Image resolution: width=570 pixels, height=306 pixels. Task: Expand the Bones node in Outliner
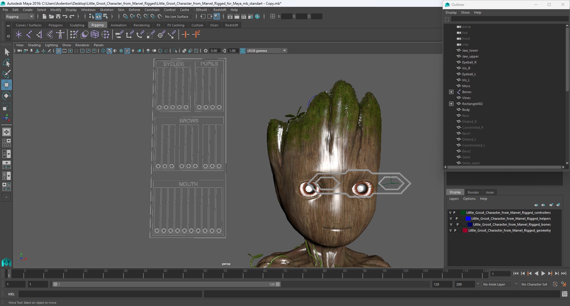451,92
